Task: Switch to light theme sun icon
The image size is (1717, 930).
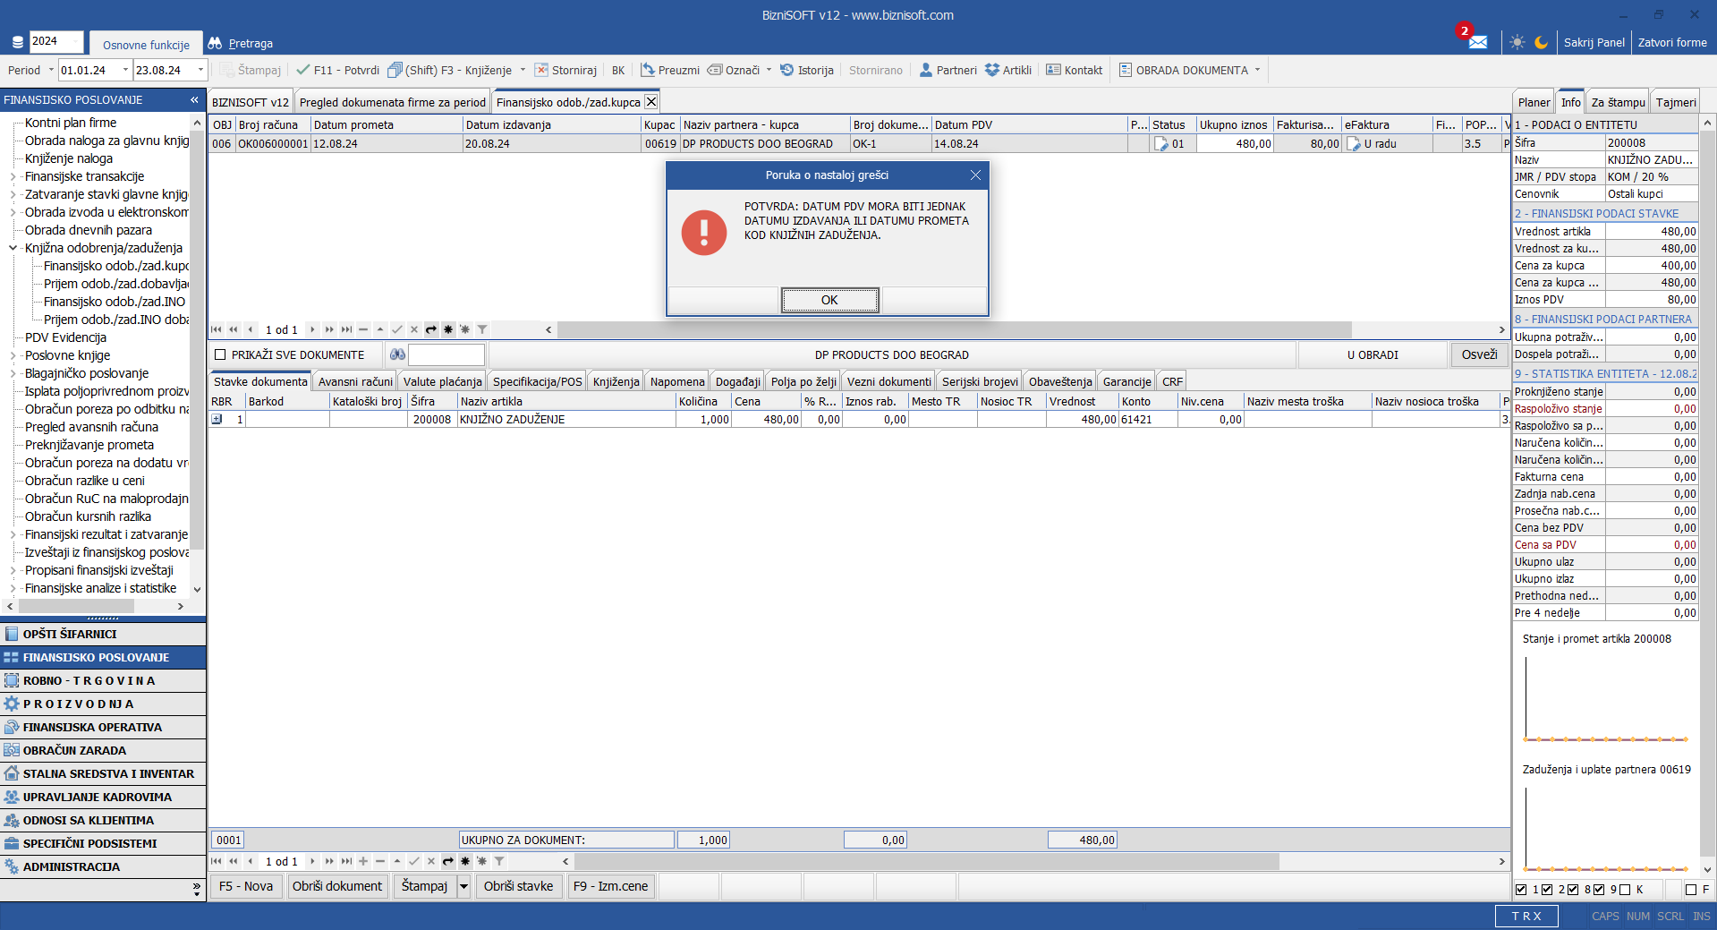Action: point(1517,42)
